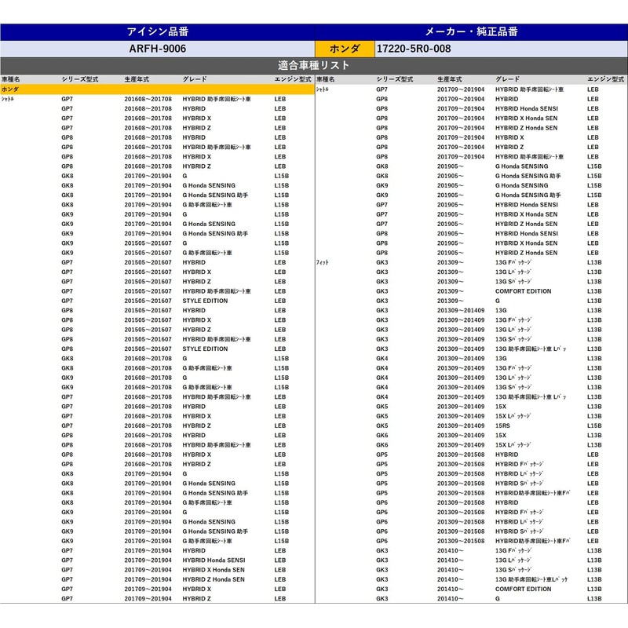Click the 17220-5R0-008 genuine part number
The image size is (628, 628).
tap(413, 48)
